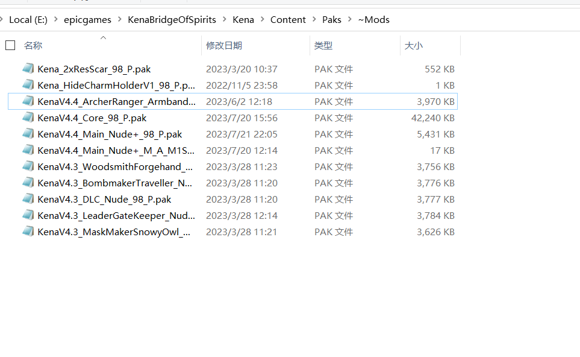This screenshot has width=580, height=357.
Task: Expand the chevron after KenaBridgeOfSpirits
Action: [x=225, y=19]
